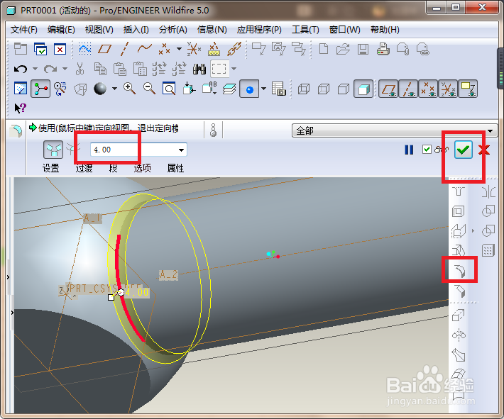Click the undo arrow
The width and height of the screenshot is (504, 419).
point(21,69)
